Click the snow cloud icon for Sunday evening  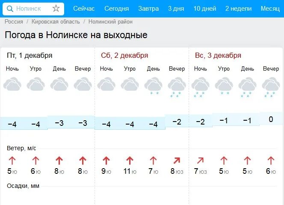tap(271, 87)
